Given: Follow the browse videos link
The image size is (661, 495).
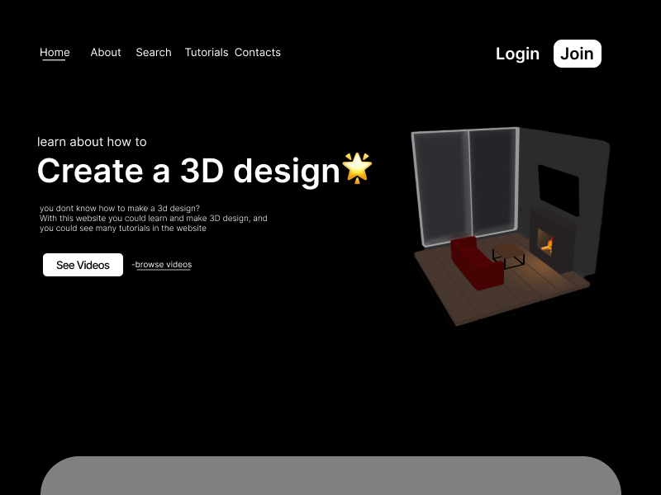Looking at the screenshot, I should pyautogui.click(x=163, y=265).
